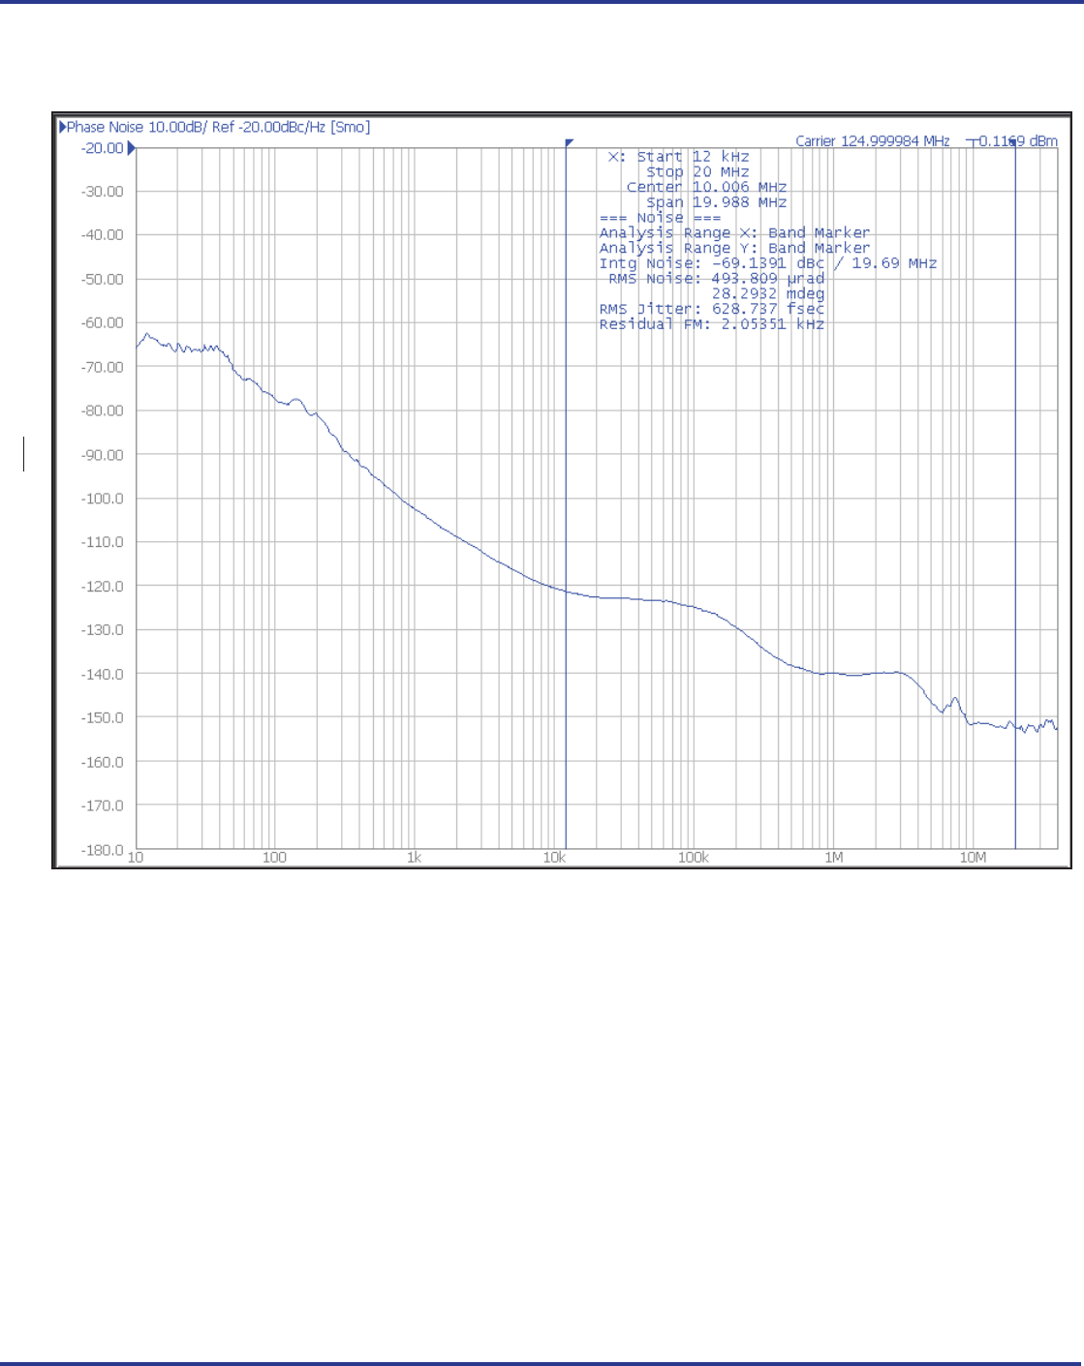This screenshot has width=1084, height=1366.
Task: Click the Carrier 124.999984 MHz readout
Action: (x=873, y=141)
